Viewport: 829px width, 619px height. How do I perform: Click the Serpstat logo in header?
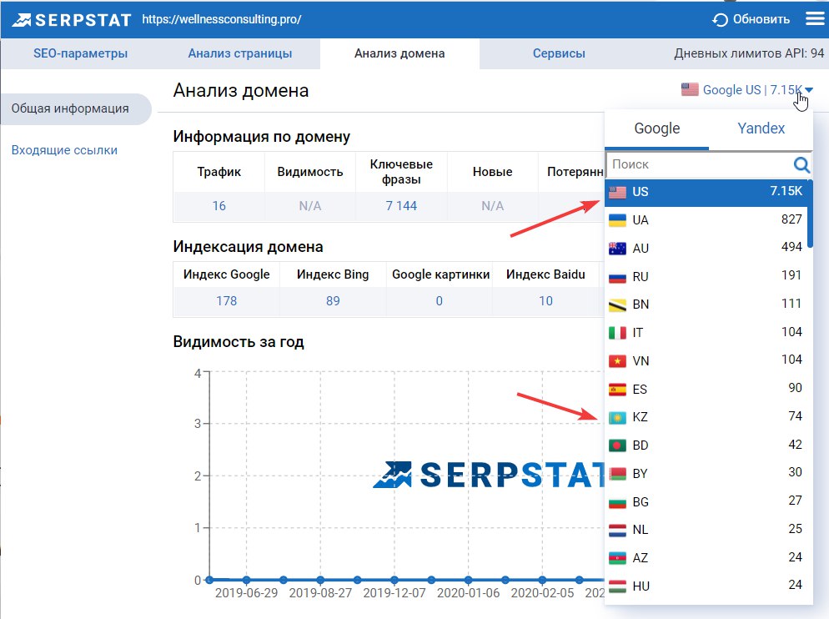coord(72,19)
